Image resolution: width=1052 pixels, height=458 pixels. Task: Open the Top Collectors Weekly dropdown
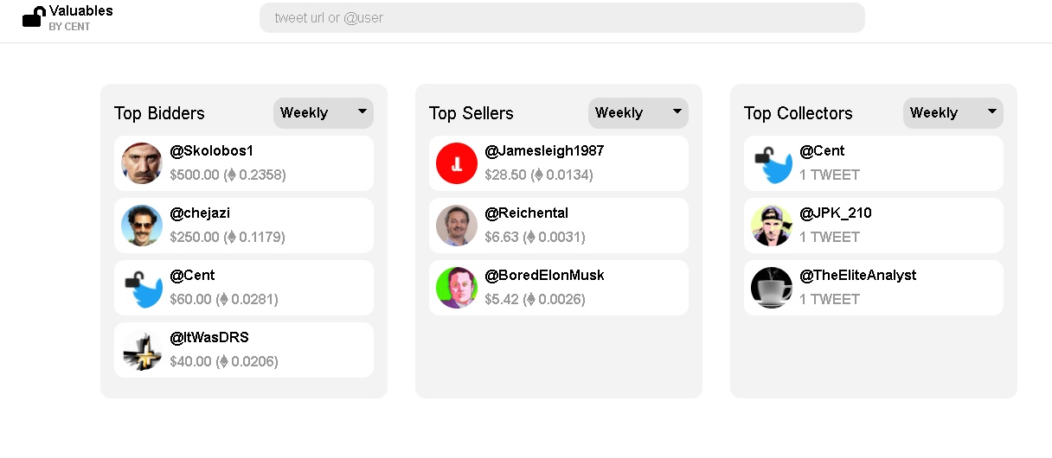[x=953, y=112]
